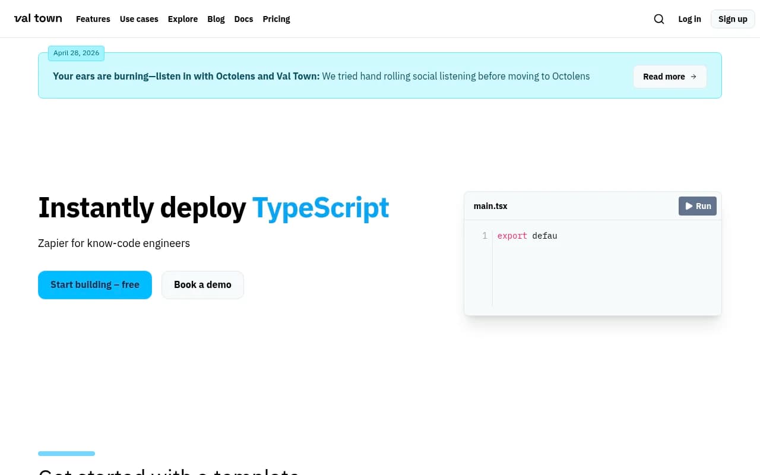Go to the Pricing page
The width and height of the screenshot is (760, 475).
277,19
